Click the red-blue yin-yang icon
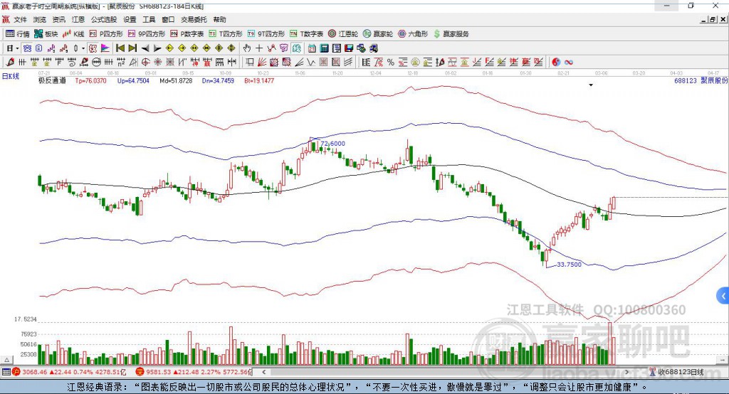Viewport: 729px width, 394px height. (x=556, y=63)
